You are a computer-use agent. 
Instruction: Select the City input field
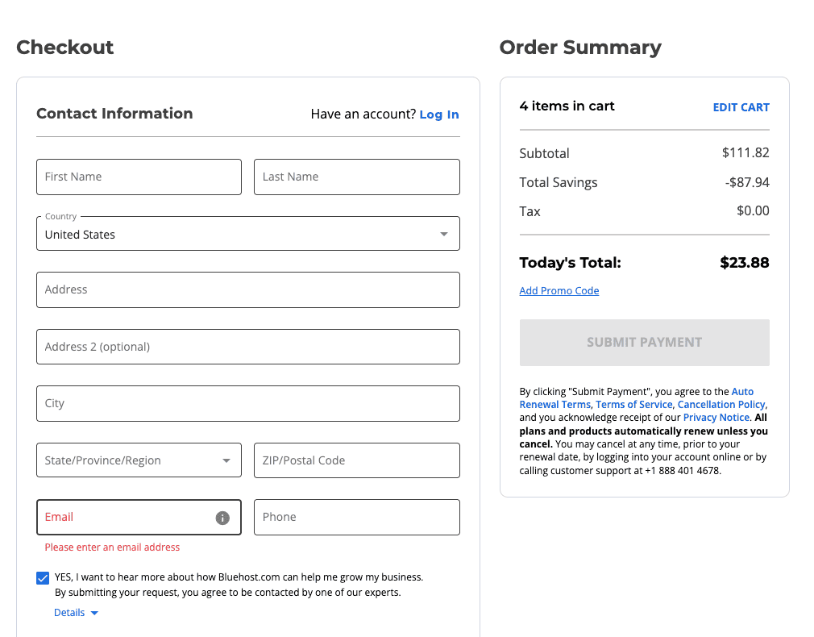click(x=247, y=403)
